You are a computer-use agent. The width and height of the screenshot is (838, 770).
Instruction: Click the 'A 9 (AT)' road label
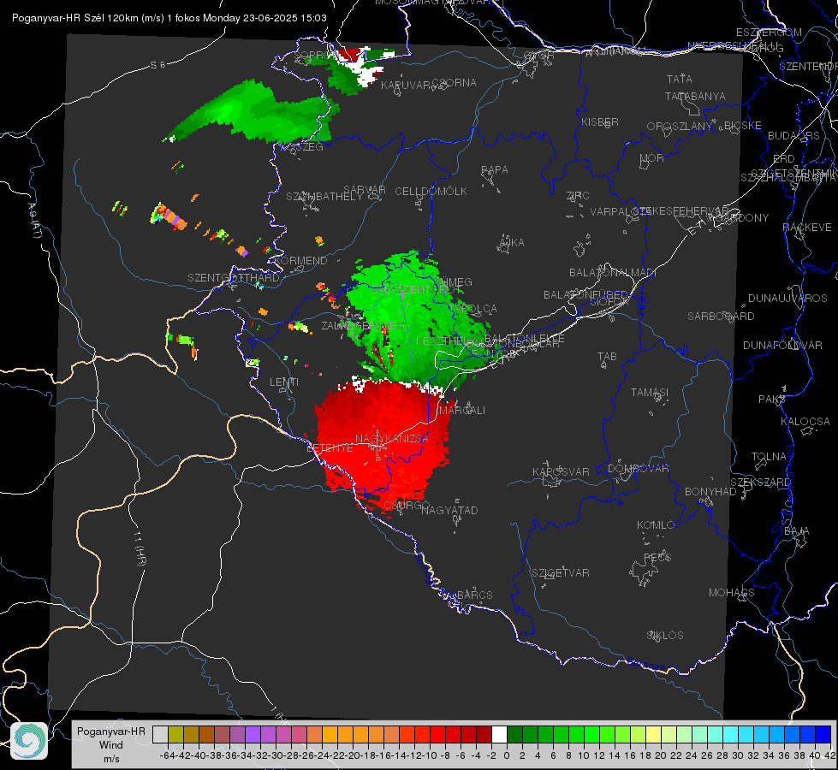tap(35, 221)
